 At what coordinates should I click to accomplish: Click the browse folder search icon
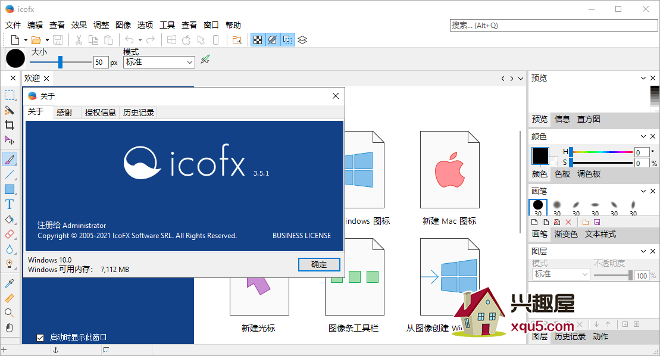[237, 40]
